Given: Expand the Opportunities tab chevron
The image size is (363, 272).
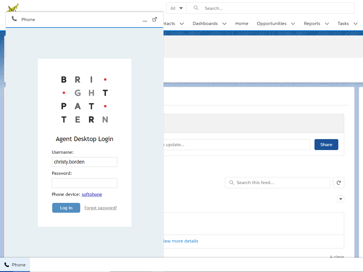Looking at the screenshot, I should tap(293, 24).
